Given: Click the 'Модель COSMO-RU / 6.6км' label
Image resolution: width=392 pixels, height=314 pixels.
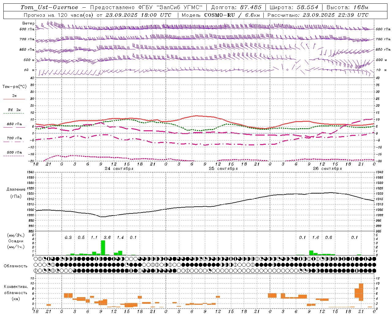Looking at the screenshot, I should (x=221, y=15).
